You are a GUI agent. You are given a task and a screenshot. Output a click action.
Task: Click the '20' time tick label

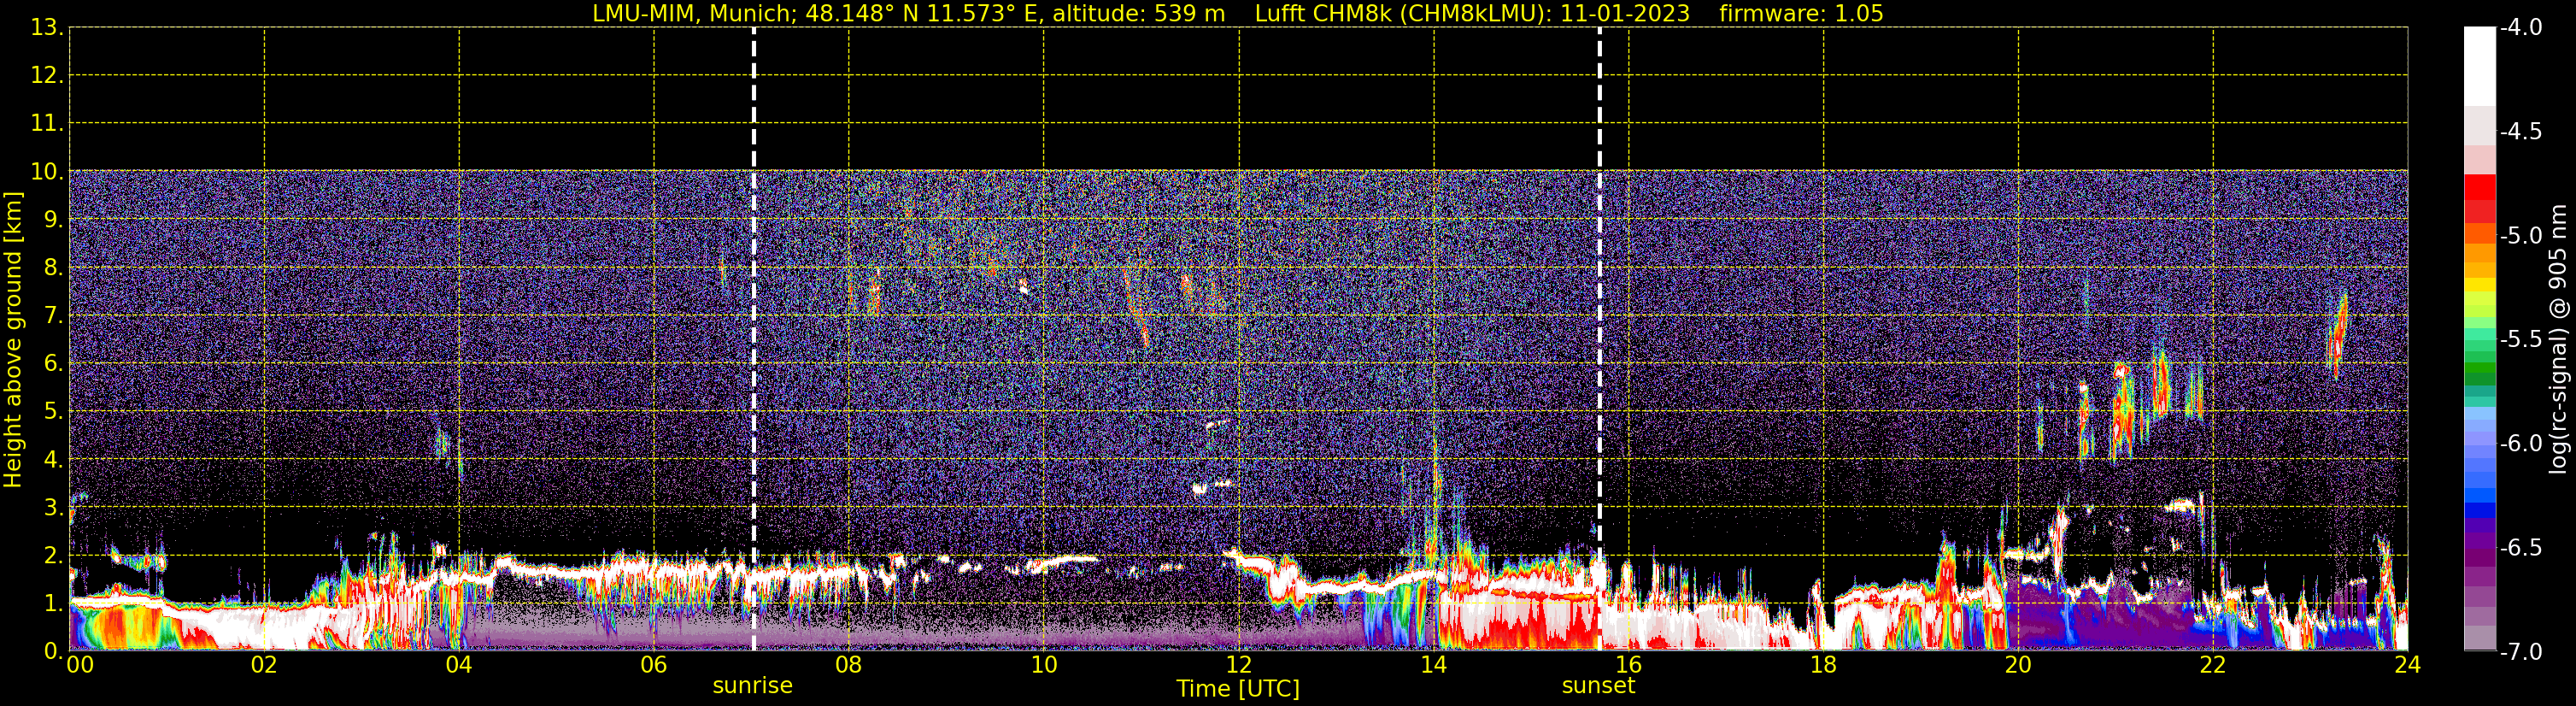coord(2019,665)
